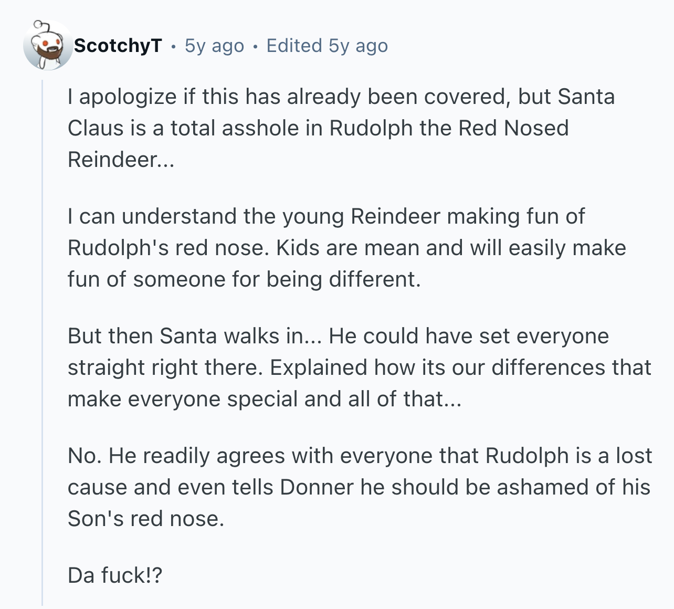The height and width of the screenshot is (609, 674).
Task: Open the '5y ago' comment timestamp
Action: pyautogui.click(x=214, y=46)
